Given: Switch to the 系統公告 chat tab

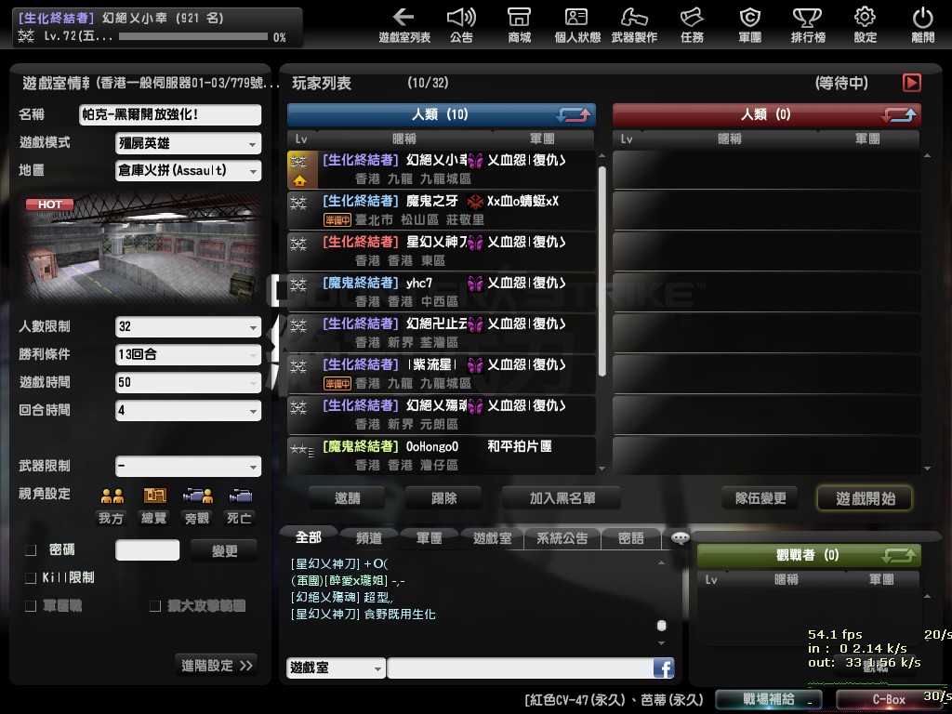Looking at the screenshot, I should pos(562,538).
